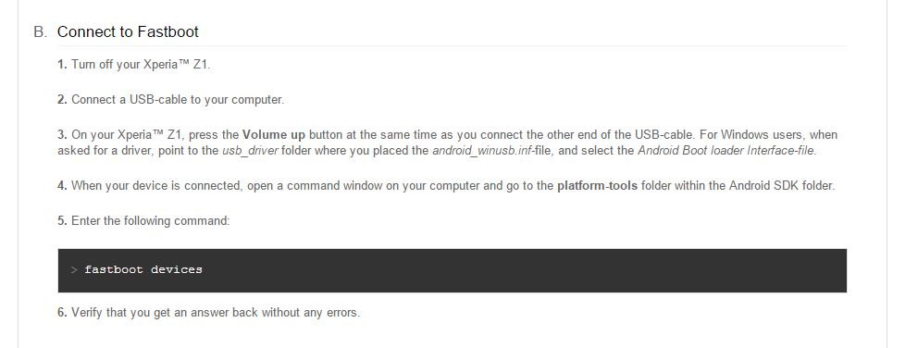Viewport: 918px width, 348px height.
Task: Click step number "4." in the list
Action: (x=63, y=186)
